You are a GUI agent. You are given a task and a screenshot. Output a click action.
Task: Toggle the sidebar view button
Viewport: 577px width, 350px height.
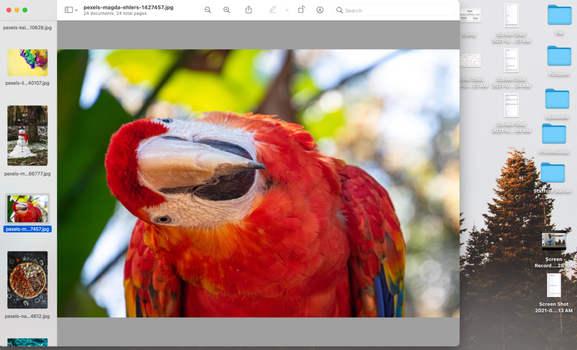[x=69, y=10]
